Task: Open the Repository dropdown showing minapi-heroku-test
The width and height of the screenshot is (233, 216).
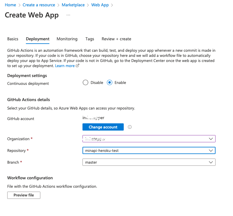Action: [x=149, y=150]
